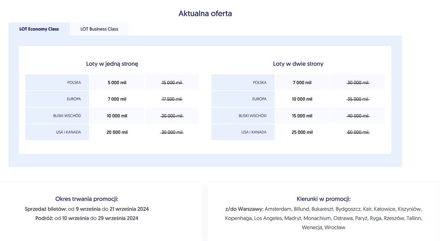The width and height of the screenshot is (440, 241).
Task: Click the destination "Wrocław"
Action: pos(335,227)
